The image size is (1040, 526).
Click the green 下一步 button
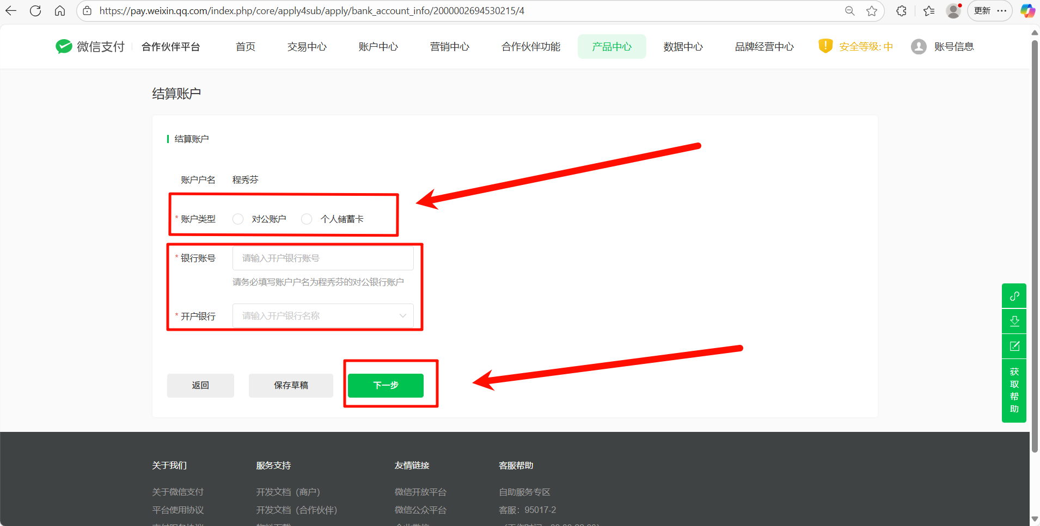[386, 385]
